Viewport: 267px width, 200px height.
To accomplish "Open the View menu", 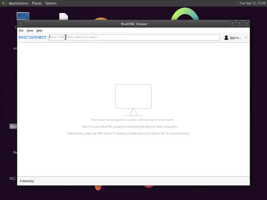I will [30, 31].
